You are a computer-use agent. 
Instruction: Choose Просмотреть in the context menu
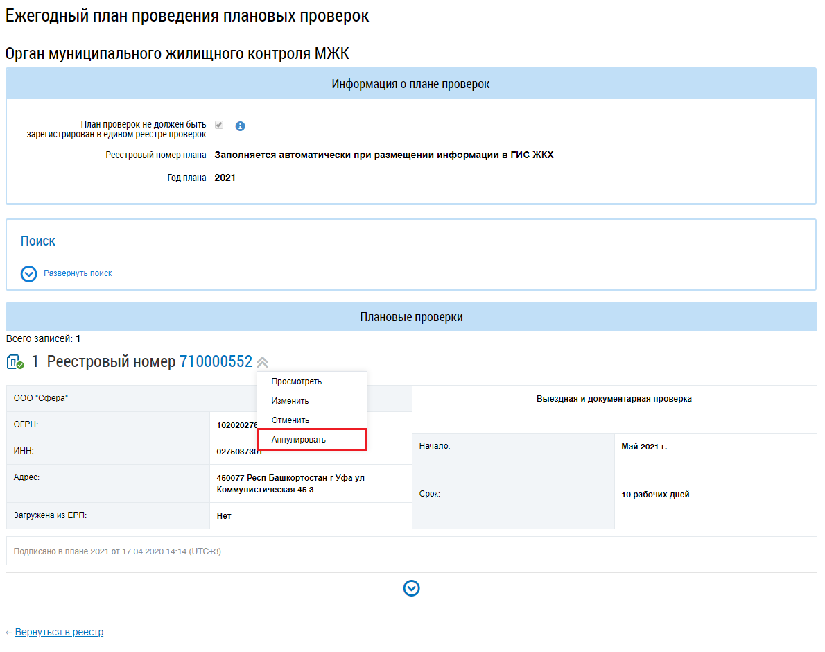(311, 381)
